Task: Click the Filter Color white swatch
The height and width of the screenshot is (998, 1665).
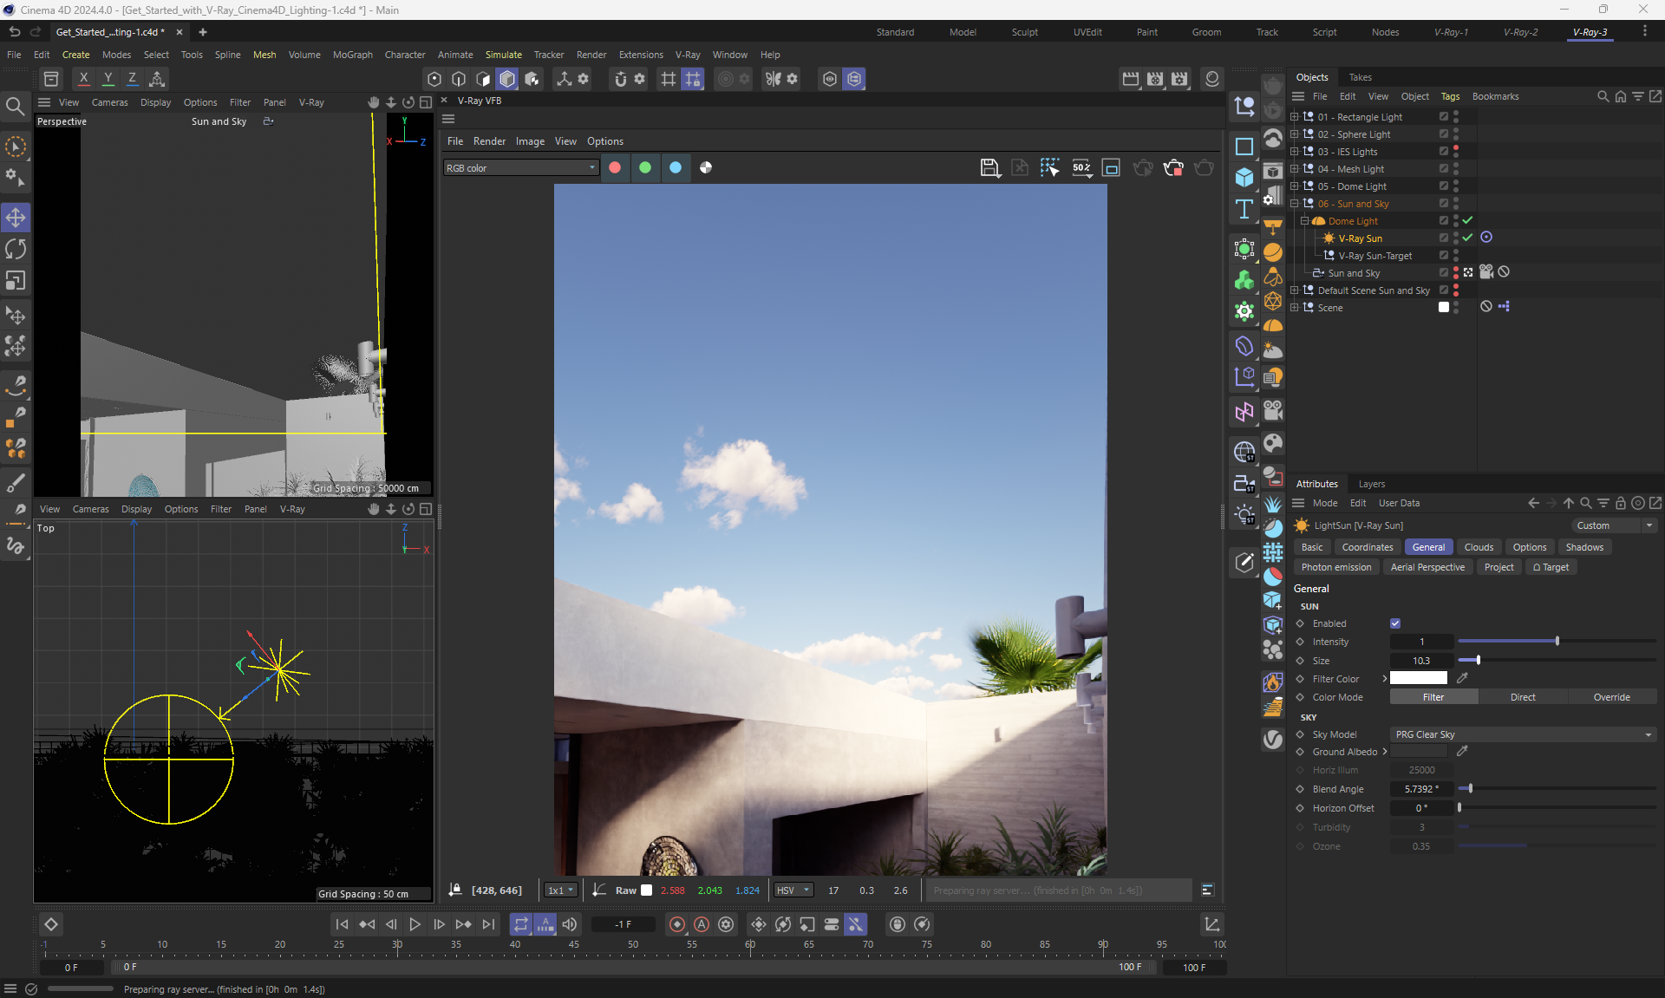Action: click(x=1419, y=678)
